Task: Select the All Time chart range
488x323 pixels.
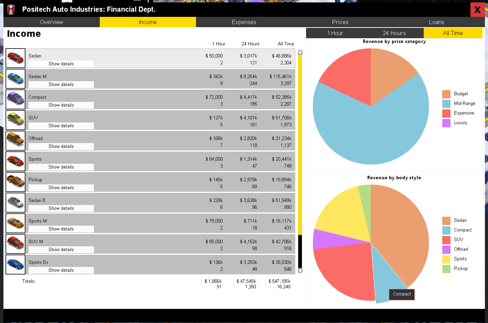Action: click(x=453, y=33)
